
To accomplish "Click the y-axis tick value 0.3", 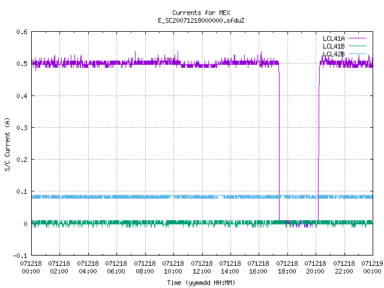I will click(x=22, y=128).
